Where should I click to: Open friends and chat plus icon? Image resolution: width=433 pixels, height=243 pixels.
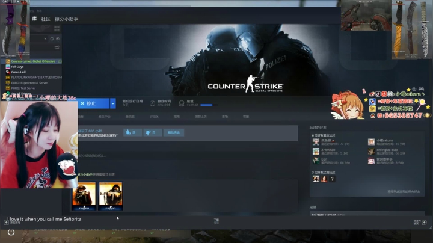[425, 222]
